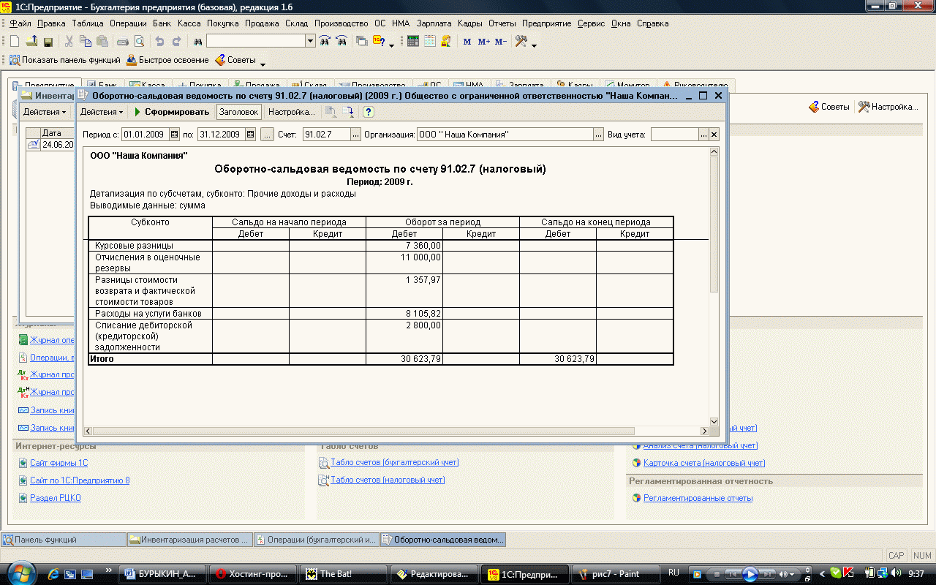Screen dimensions: 936x585
Task: Click the tools hammer-wrench icon in main toolbar
Action: coord(521,41)
